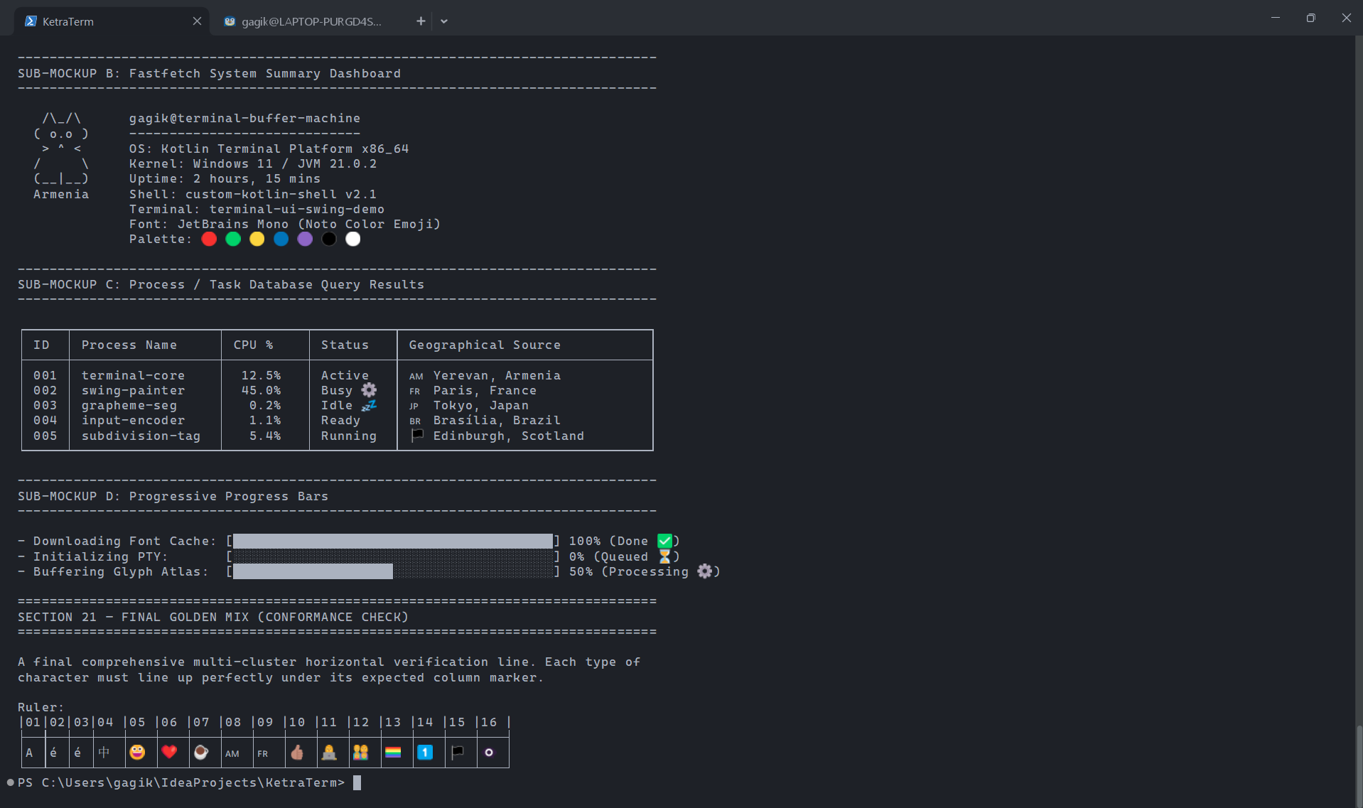
Task: Click the rainbow flag in column 13
Action: point(393,752)
